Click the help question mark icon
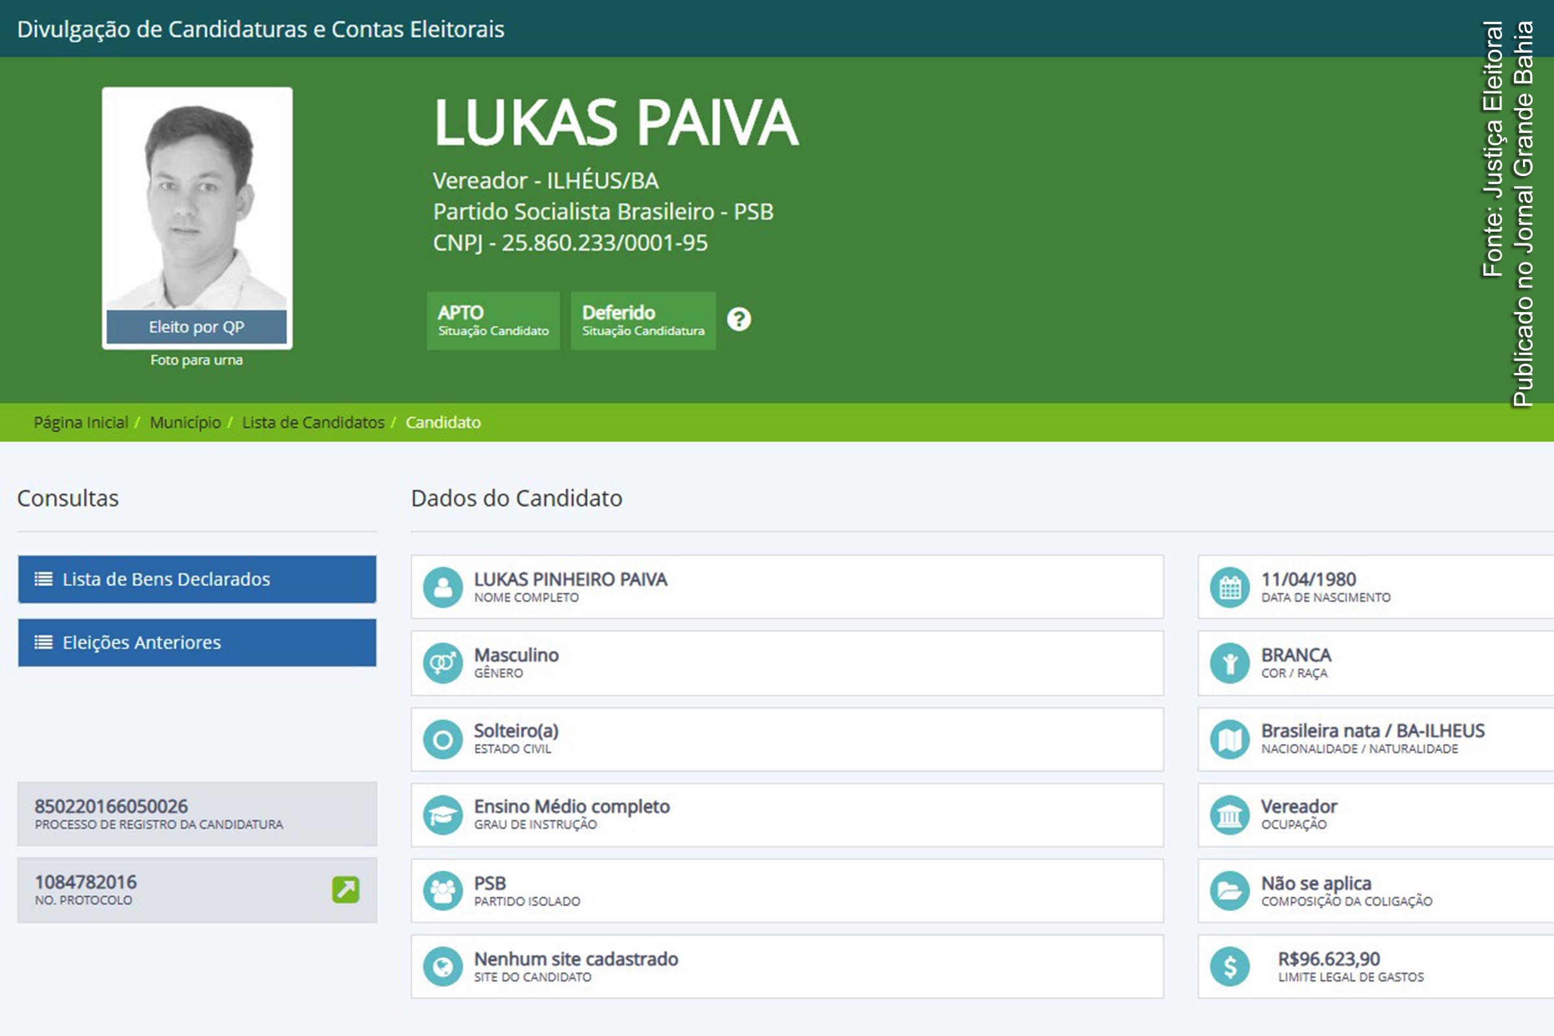The height and width of the screenshot is (1036, 1554). (x=739, y=319)
